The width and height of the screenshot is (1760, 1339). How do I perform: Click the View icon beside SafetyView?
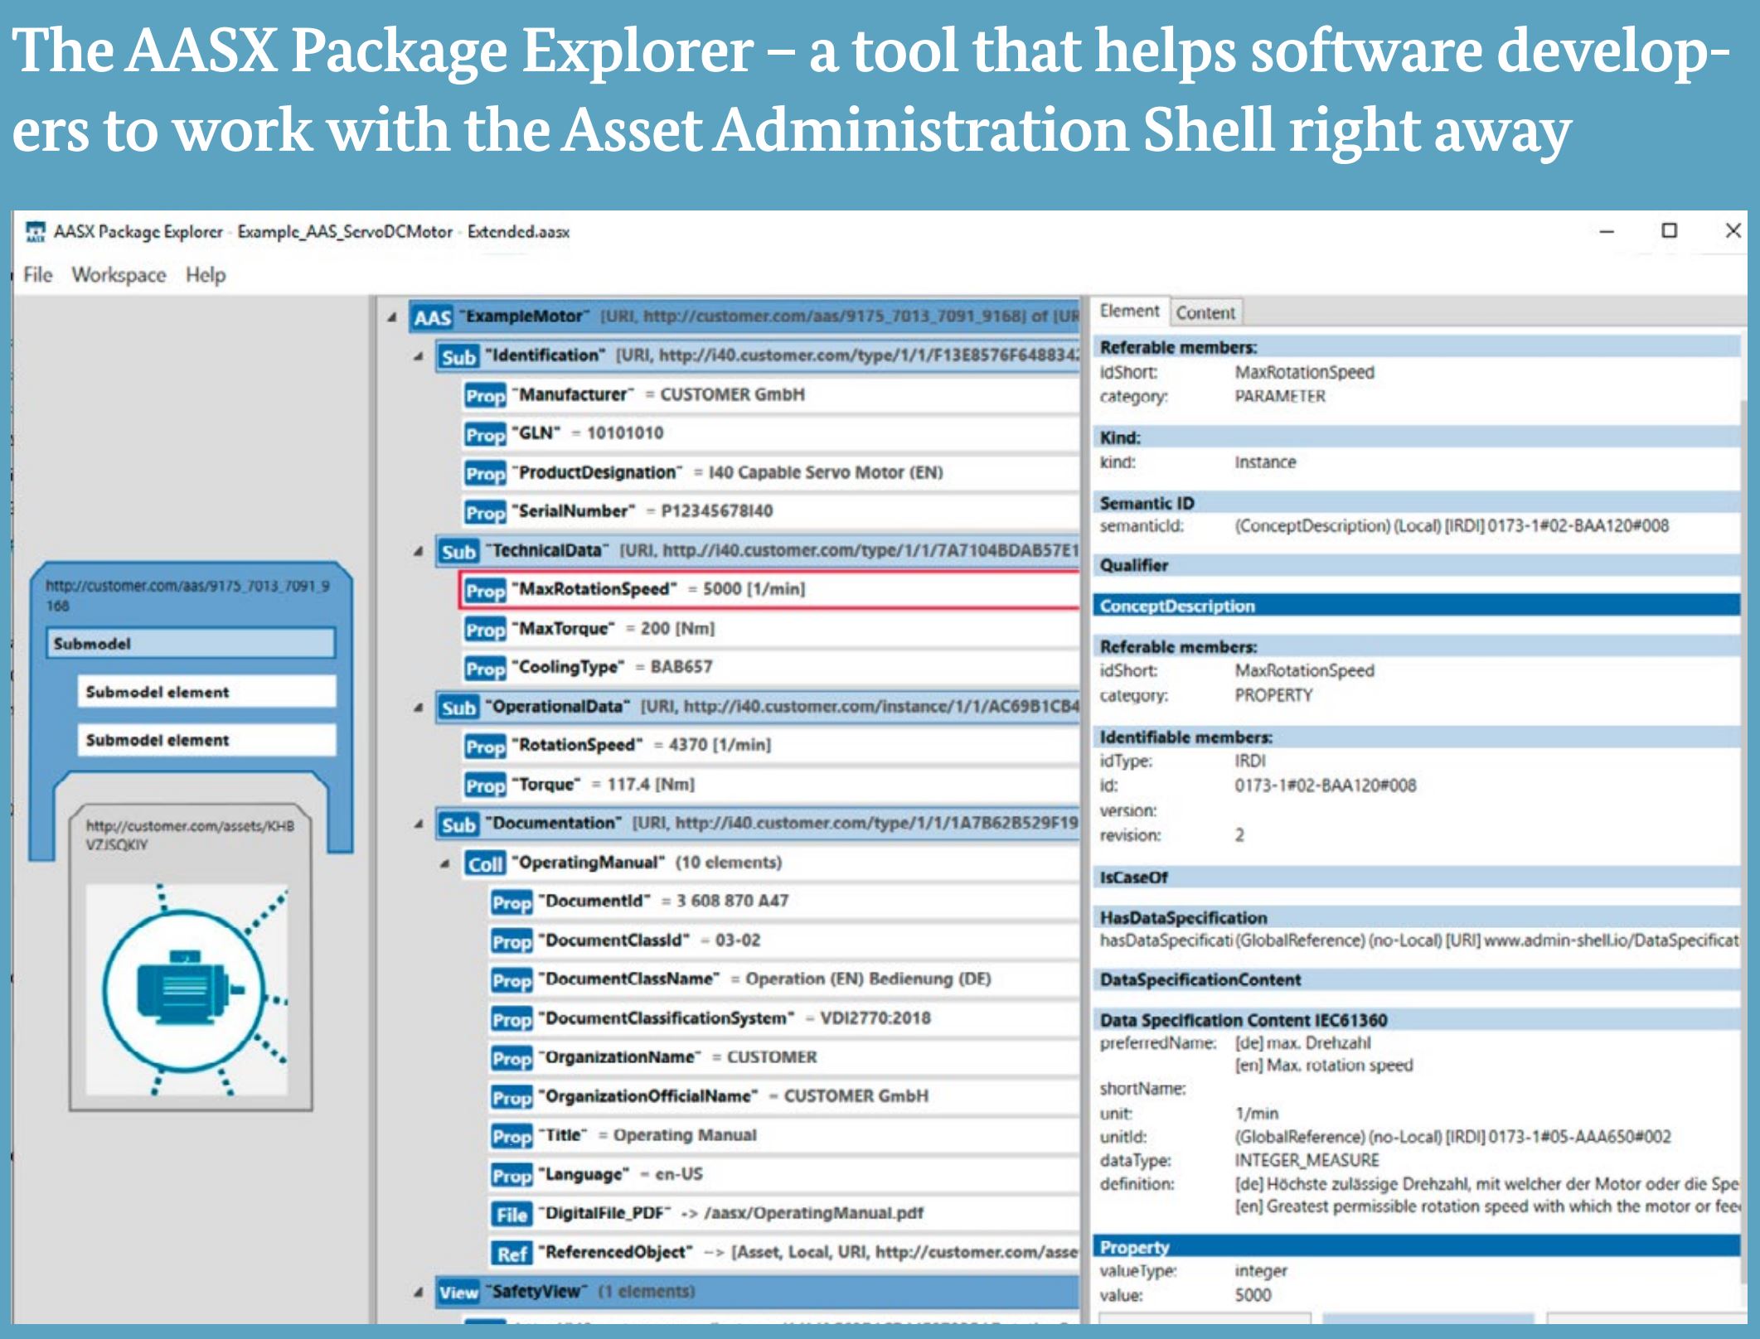point(458,1293)
